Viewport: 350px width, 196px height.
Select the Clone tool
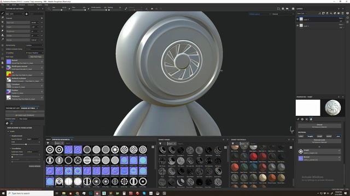(x=2, y=35)
